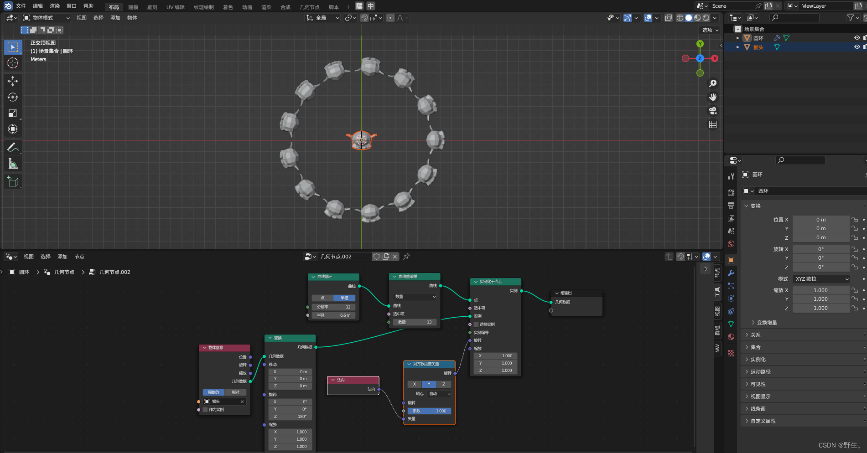The image size is (867, 453).
Task: Open the 编辑 menu
Action: pyautogui.click(x=38, y=6)
